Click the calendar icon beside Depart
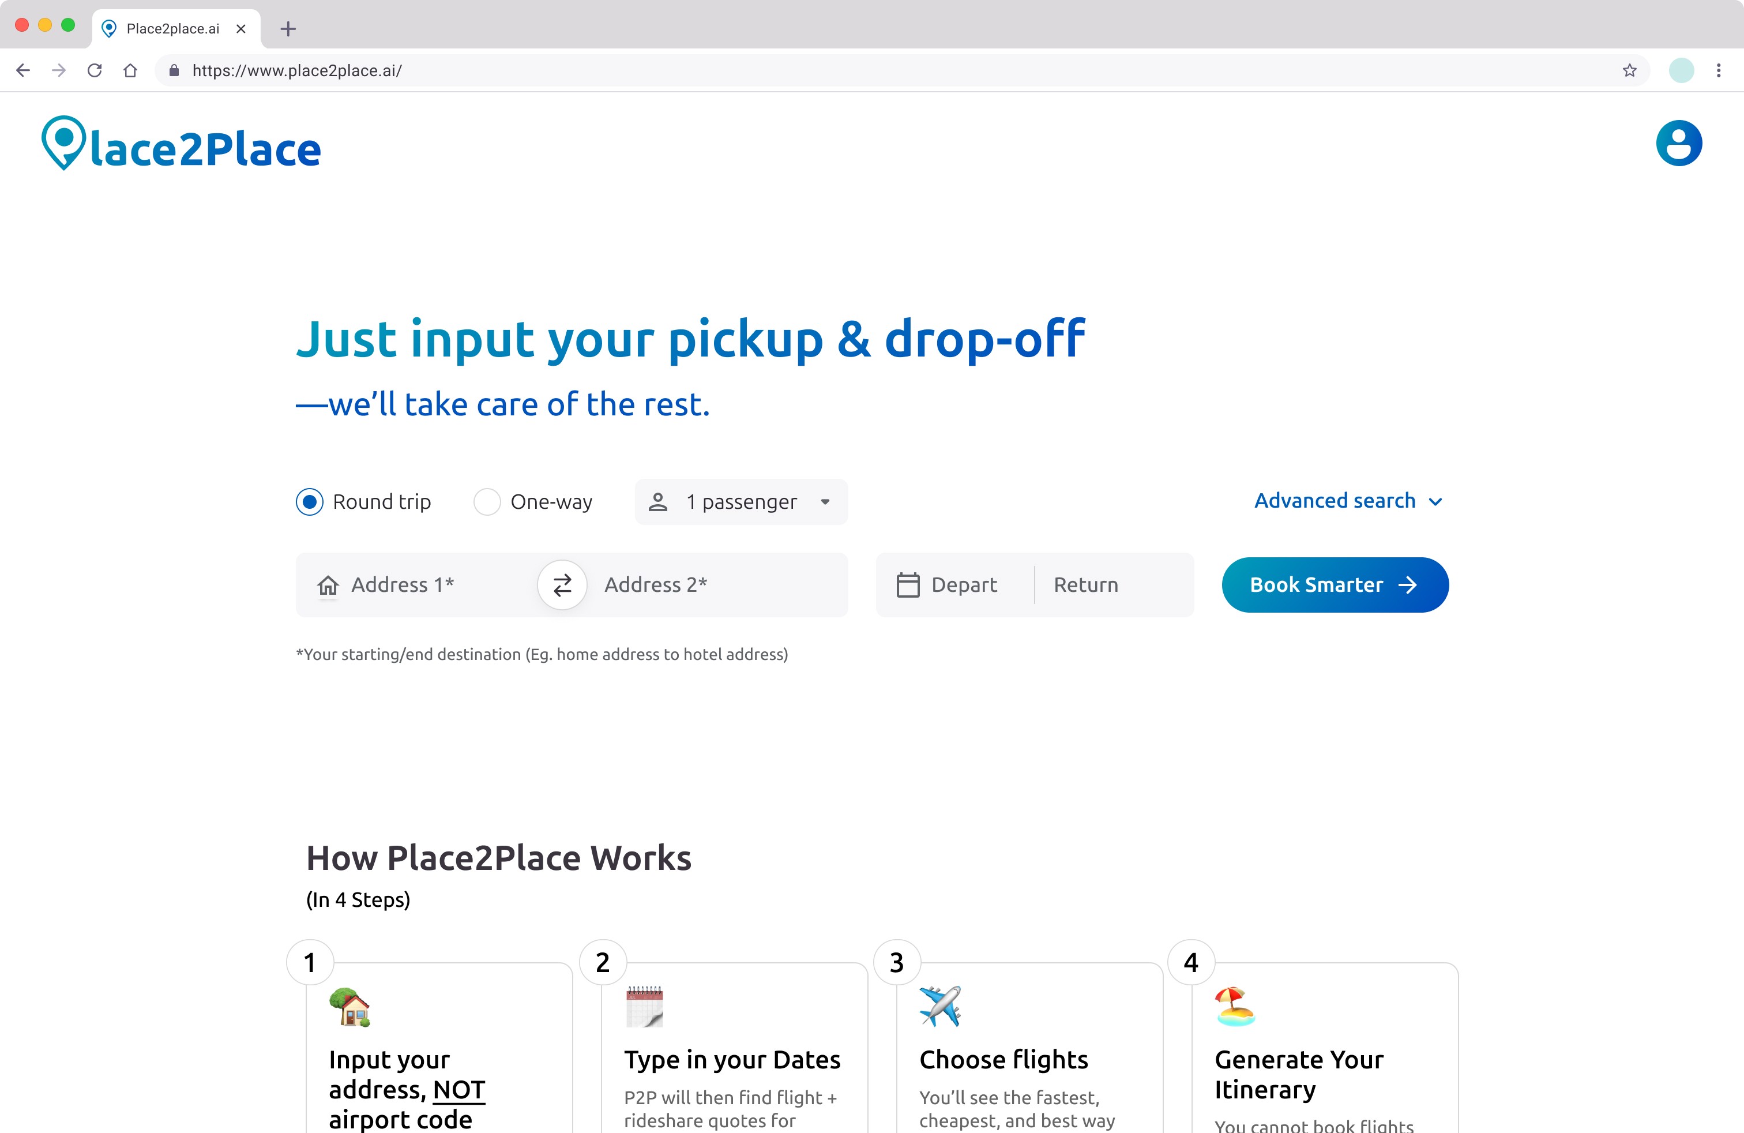The width and height of the screenshot is (1744, 1133). [907, 585]
